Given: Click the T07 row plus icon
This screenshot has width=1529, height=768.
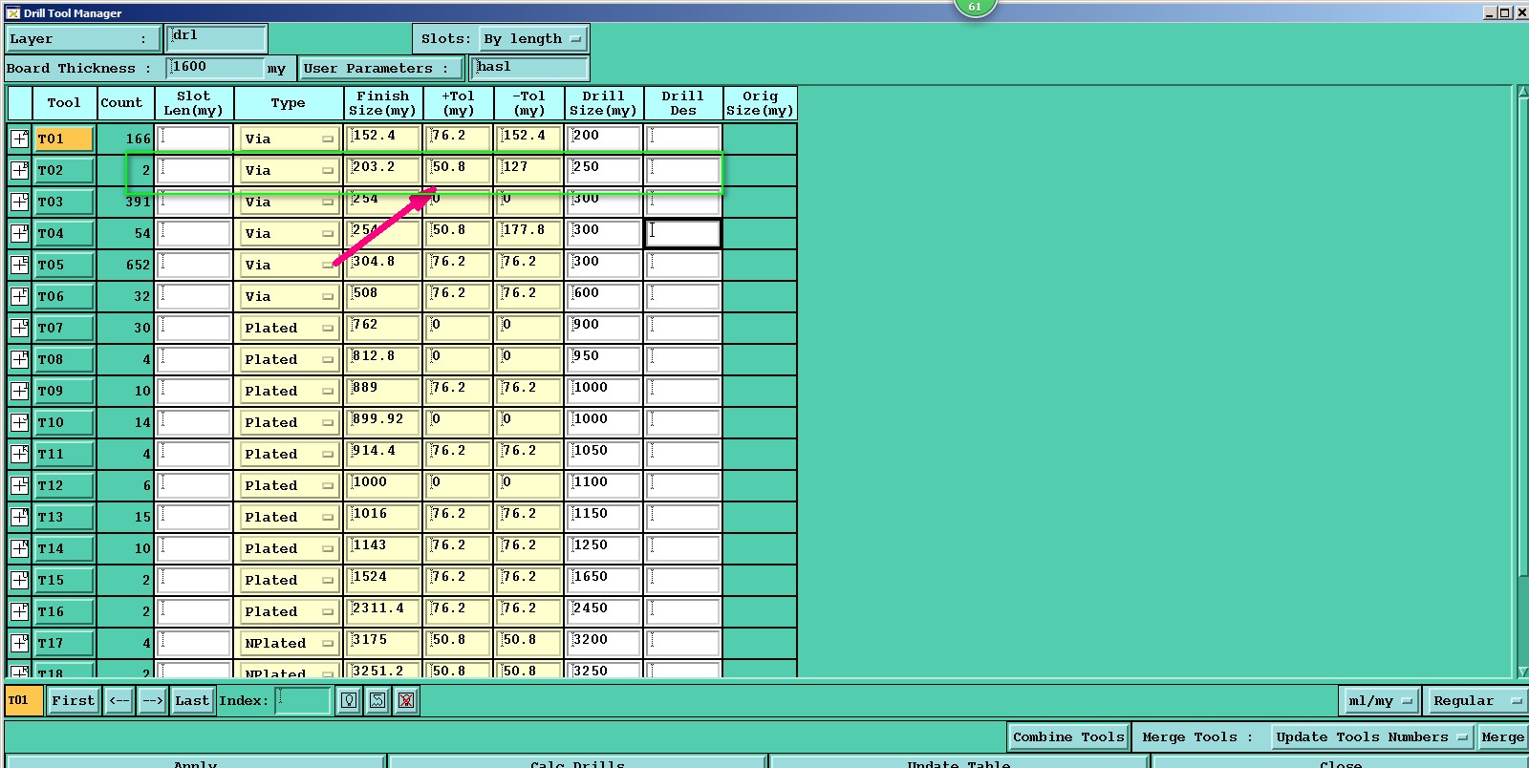Looking at the screenshot, I should (19, 328).
